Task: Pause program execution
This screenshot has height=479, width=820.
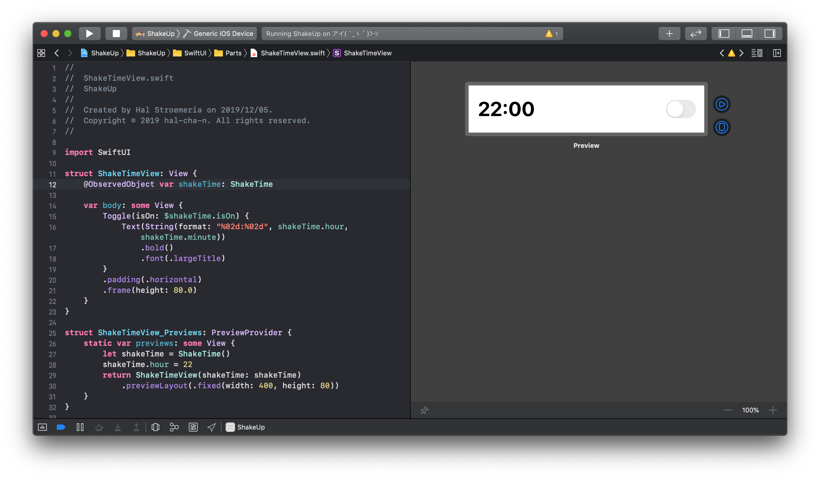Action: [80, 427]
